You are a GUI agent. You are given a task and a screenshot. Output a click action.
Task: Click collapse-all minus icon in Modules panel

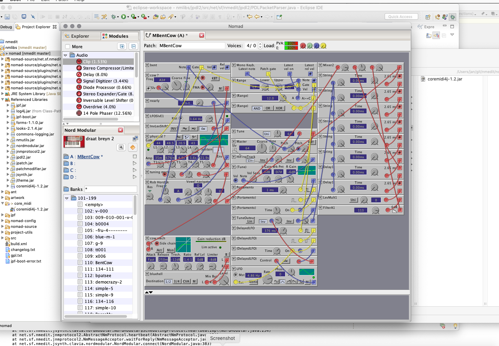[x=133, y=47]
